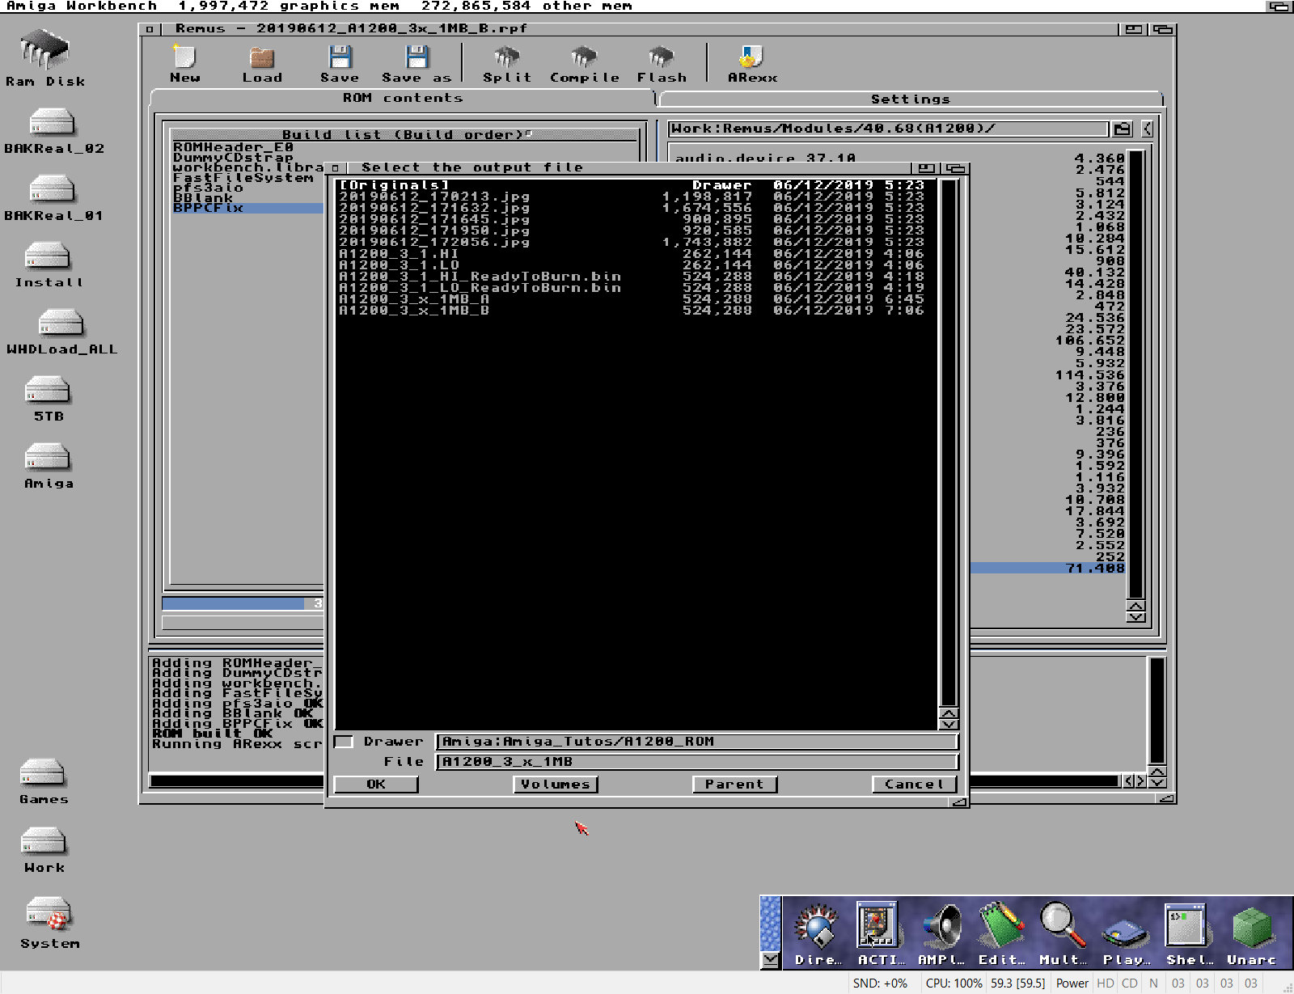Click Cancel in the file requester
Viewport: 1294px width, 994px height.
(x=914, y=785)
